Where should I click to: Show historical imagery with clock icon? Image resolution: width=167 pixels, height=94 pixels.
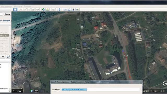pos(43,10)
